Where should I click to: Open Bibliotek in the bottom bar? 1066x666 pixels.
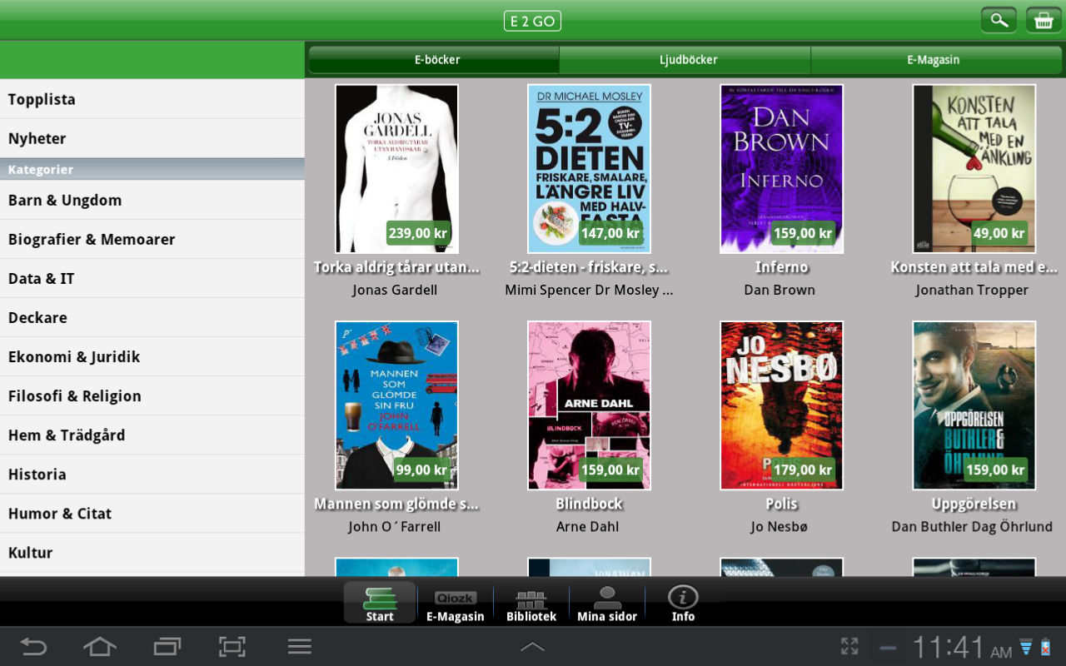[531, 603]
